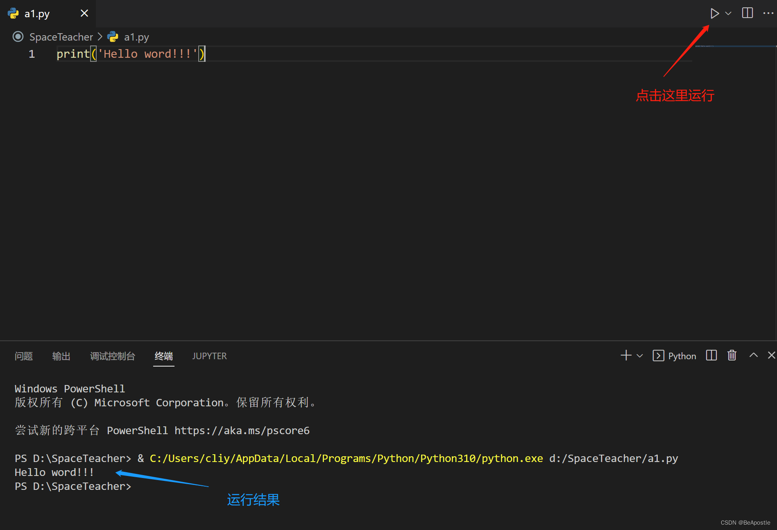Select the 终端 panel tab
The height and width of the screenshot is (530, 777).
pyautogui.click(x=164, y=356)
